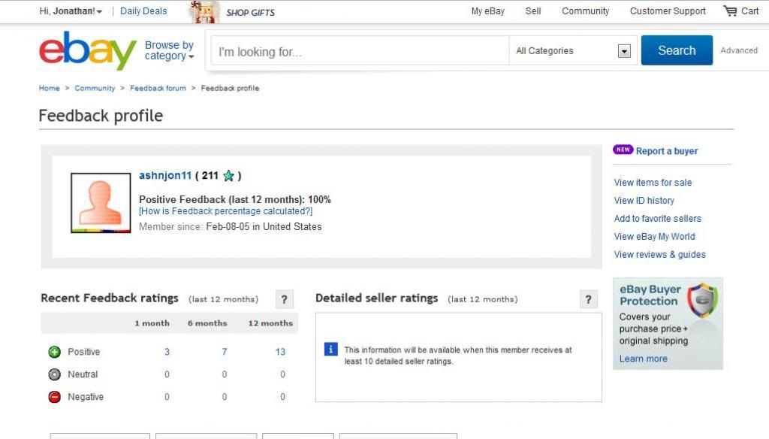Open Recent Feedback ratings help question mark
Viewport: 769px width, 439px height.
285,299
